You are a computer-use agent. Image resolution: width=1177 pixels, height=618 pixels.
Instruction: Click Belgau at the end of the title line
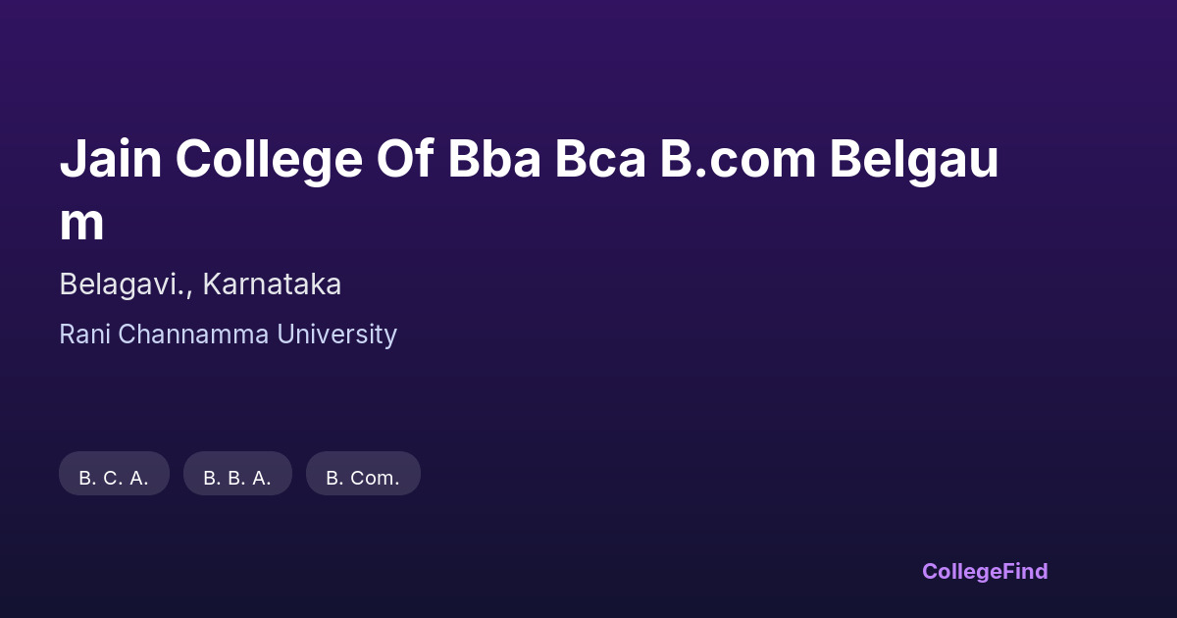pyautogui.click(x=913, y=159)
